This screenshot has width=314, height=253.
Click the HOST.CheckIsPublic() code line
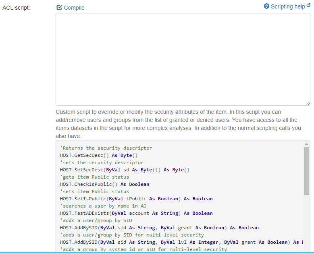coord(104,184)
